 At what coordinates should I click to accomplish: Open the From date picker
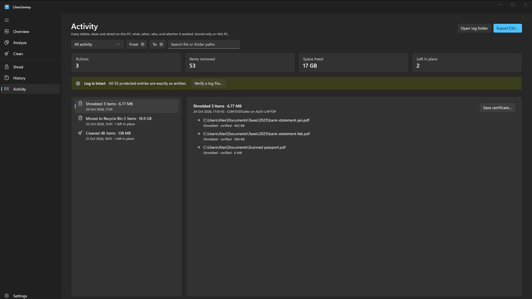[x=137, y=44]
